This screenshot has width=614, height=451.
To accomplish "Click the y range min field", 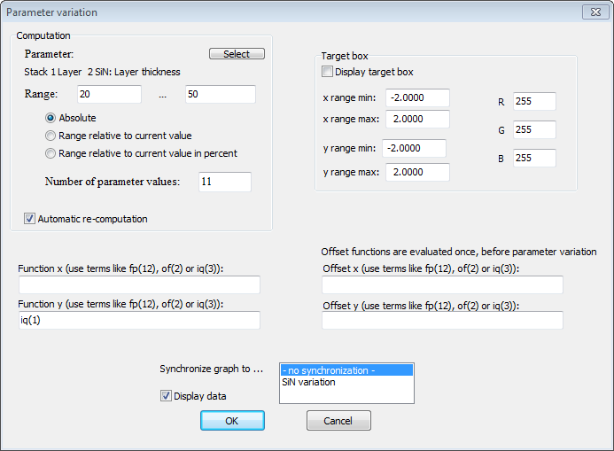I will (x=414, y=148).
